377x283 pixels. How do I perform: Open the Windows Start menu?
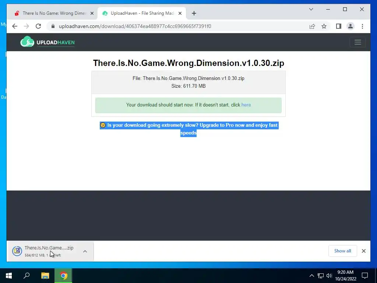point(9,276)
